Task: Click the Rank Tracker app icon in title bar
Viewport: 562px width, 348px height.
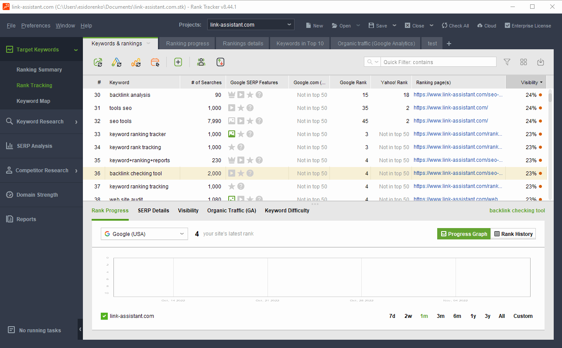Action: point(6,7)
